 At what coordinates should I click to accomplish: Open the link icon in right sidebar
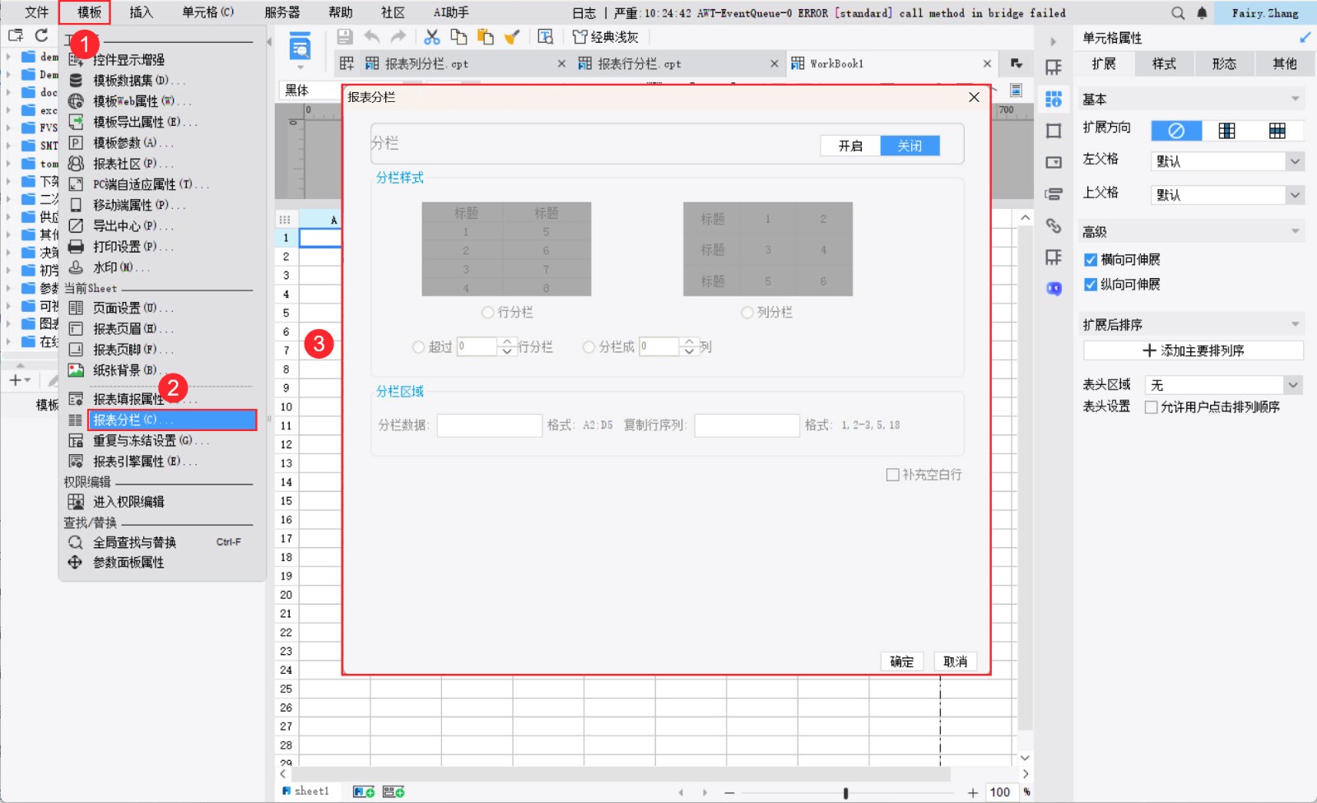click(x=1054, y=225)
